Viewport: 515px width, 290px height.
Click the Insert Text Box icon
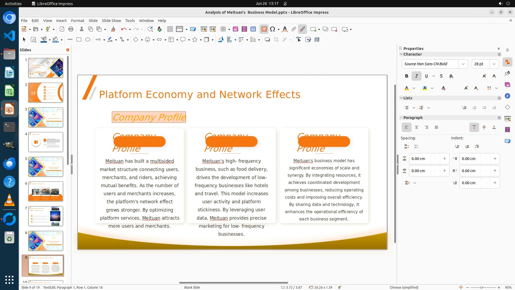264,29
